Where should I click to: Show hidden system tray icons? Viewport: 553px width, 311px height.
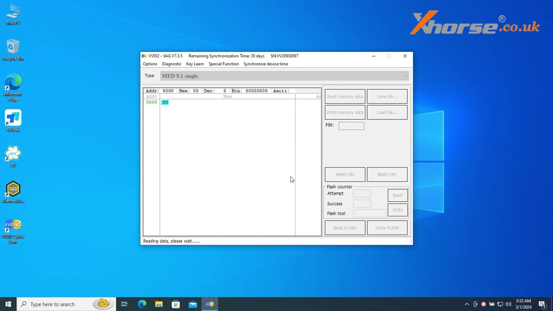(x=467, y=304)
